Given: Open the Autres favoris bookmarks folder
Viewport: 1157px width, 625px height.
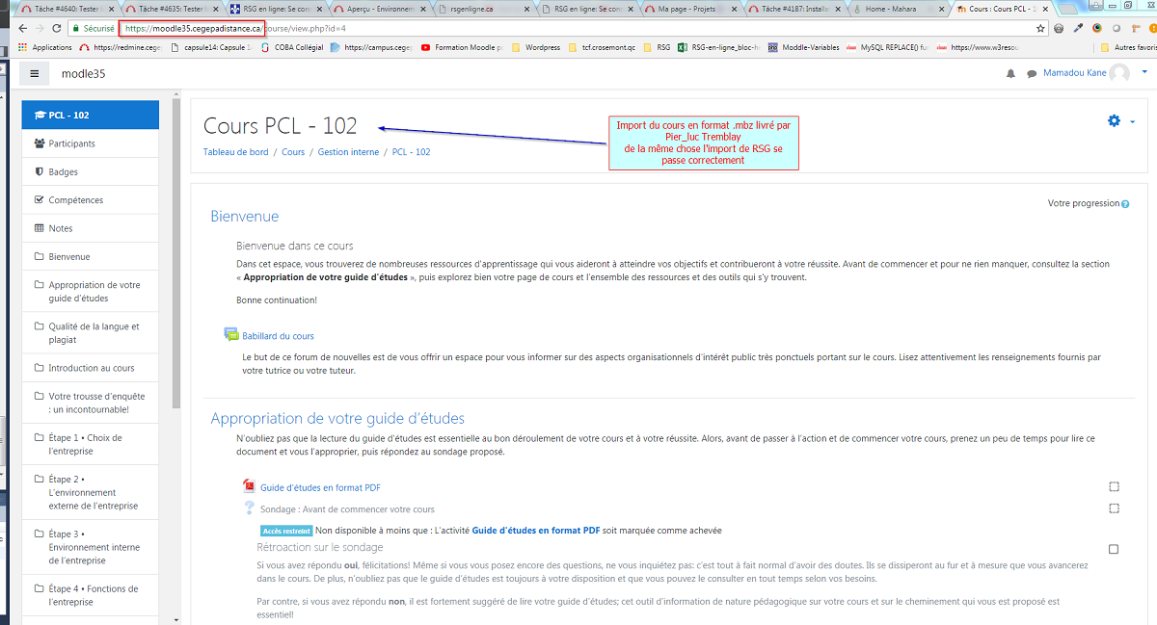Looking at the screenshot, I should point(1128,47).
